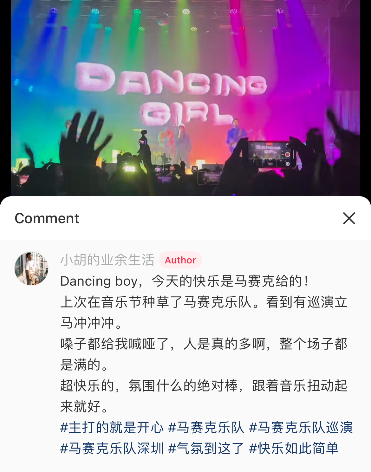This screenshot has height=472, width=371.
Task: Open the author's profile picture avatar
Action: (31, 268)
